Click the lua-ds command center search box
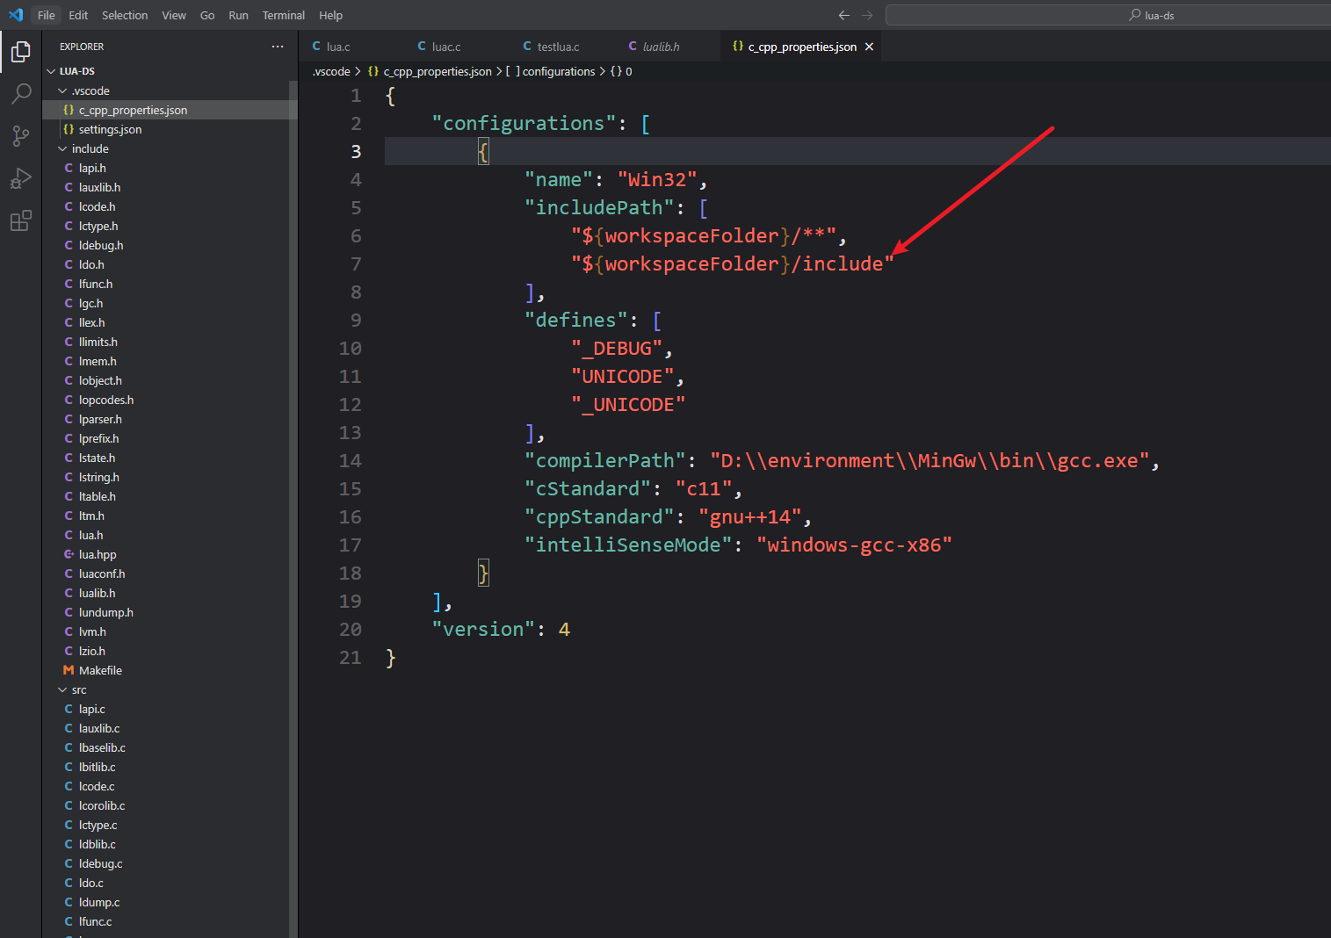The image size is (1331, 938). [1109, 15]
